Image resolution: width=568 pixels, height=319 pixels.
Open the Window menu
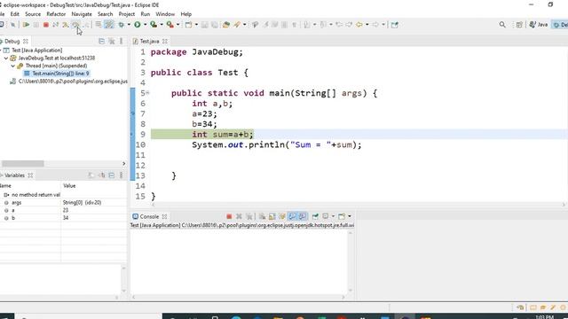coord(165,14)
